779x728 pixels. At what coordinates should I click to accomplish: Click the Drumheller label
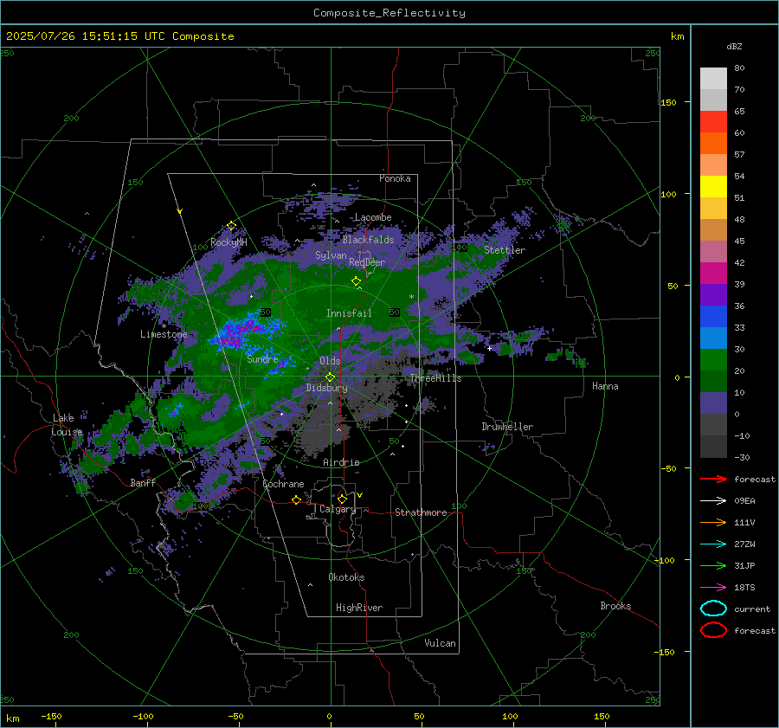point(507,427)
